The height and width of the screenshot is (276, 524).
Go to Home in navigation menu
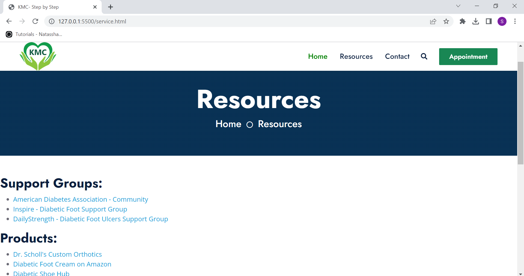[318, 56]
